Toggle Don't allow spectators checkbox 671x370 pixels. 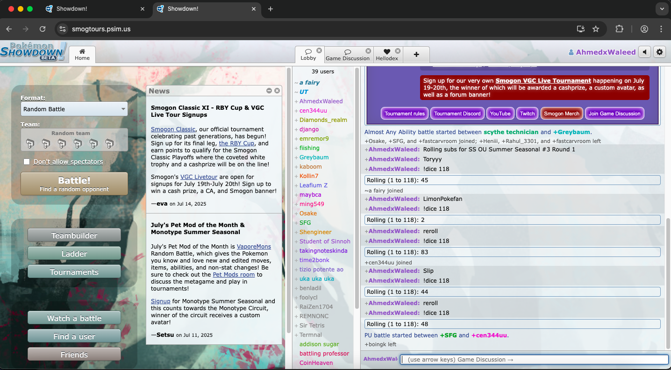click(27, 162)
